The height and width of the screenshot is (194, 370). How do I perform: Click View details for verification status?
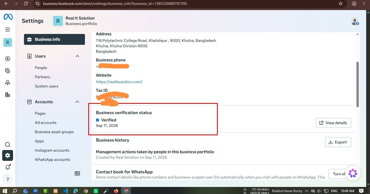point(334,123)
